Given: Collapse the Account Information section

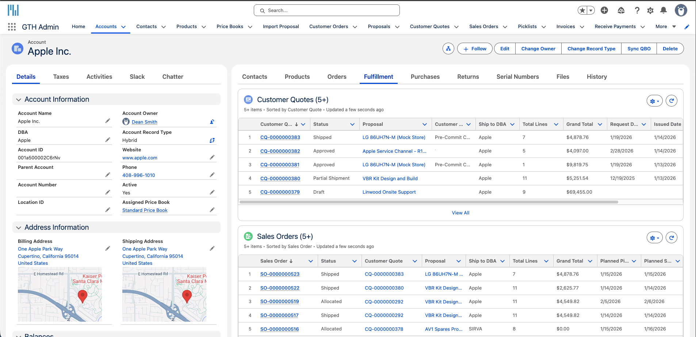Looking at the screenshot, I should point(19,100).
